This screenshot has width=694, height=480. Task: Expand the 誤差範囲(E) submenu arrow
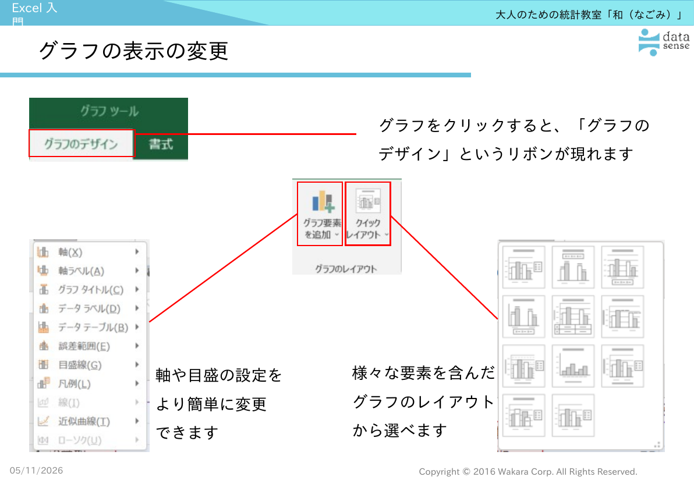[137, 346]
